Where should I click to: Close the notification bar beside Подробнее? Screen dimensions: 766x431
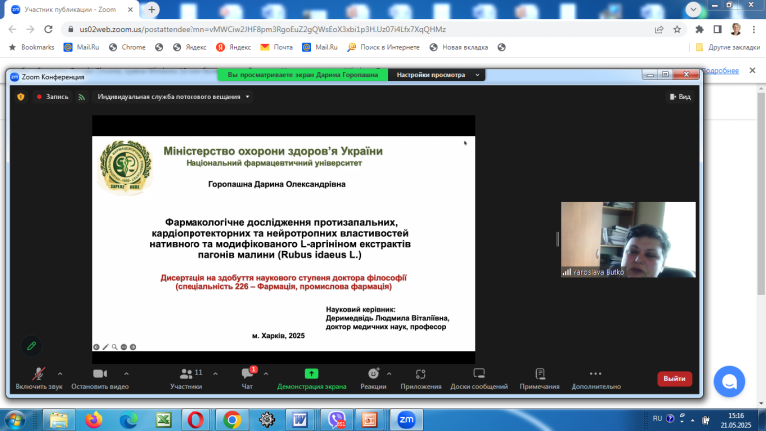752,71
